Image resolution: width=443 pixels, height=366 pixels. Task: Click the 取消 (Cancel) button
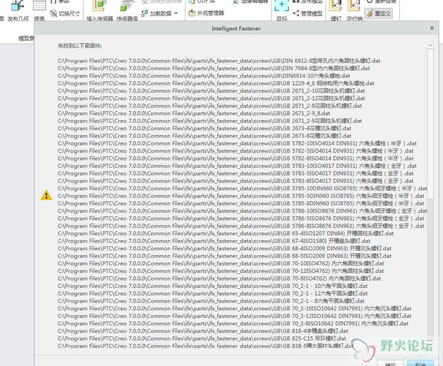point(420,364)
